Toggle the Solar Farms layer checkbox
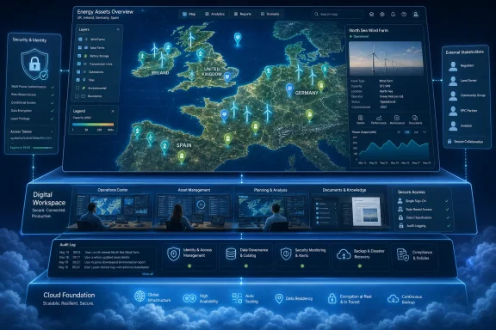The width and height of the screenshot is (496, 330). [80, 47]
